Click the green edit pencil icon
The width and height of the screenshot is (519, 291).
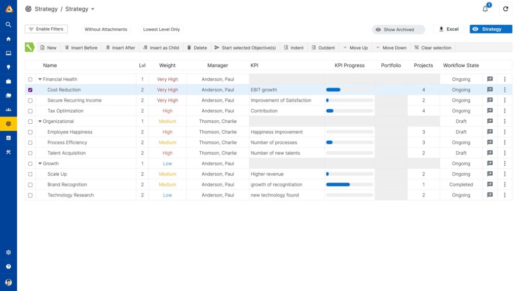[x=29, y=47]
